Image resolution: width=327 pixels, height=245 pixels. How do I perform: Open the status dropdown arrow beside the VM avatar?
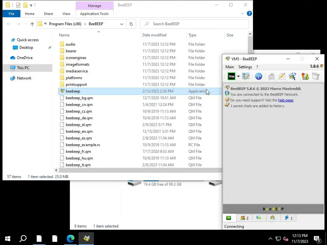[x=238, y=77]
